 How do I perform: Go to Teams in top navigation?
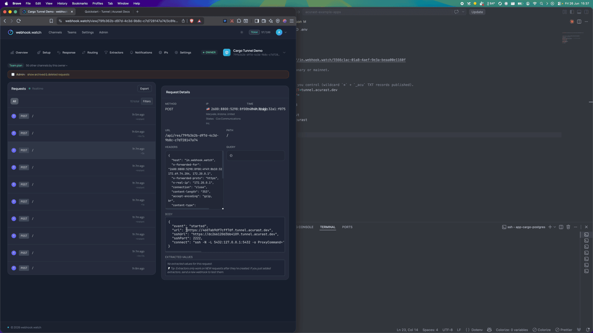(72, 32)
